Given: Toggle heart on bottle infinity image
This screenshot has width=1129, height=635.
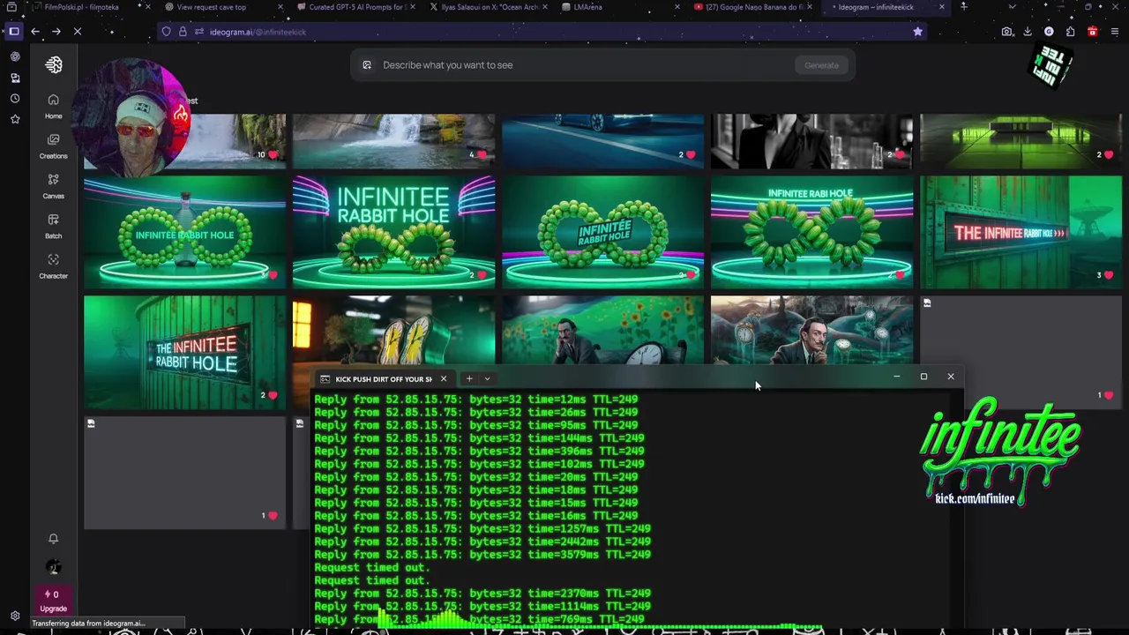Looking at the screenshot, I should pyautogui.click(x=273, y=275).
